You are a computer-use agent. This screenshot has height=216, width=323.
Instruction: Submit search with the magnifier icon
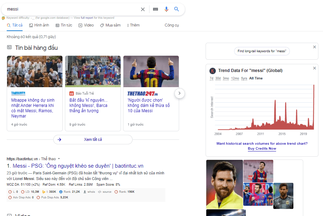(177, 9)
